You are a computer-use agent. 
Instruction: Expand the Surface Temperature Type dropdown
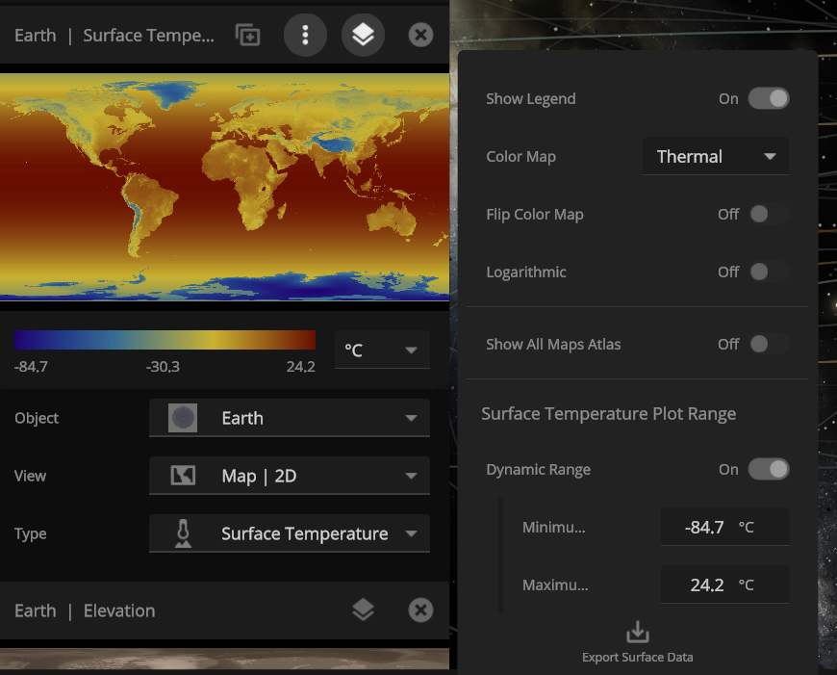click(290, 533)
